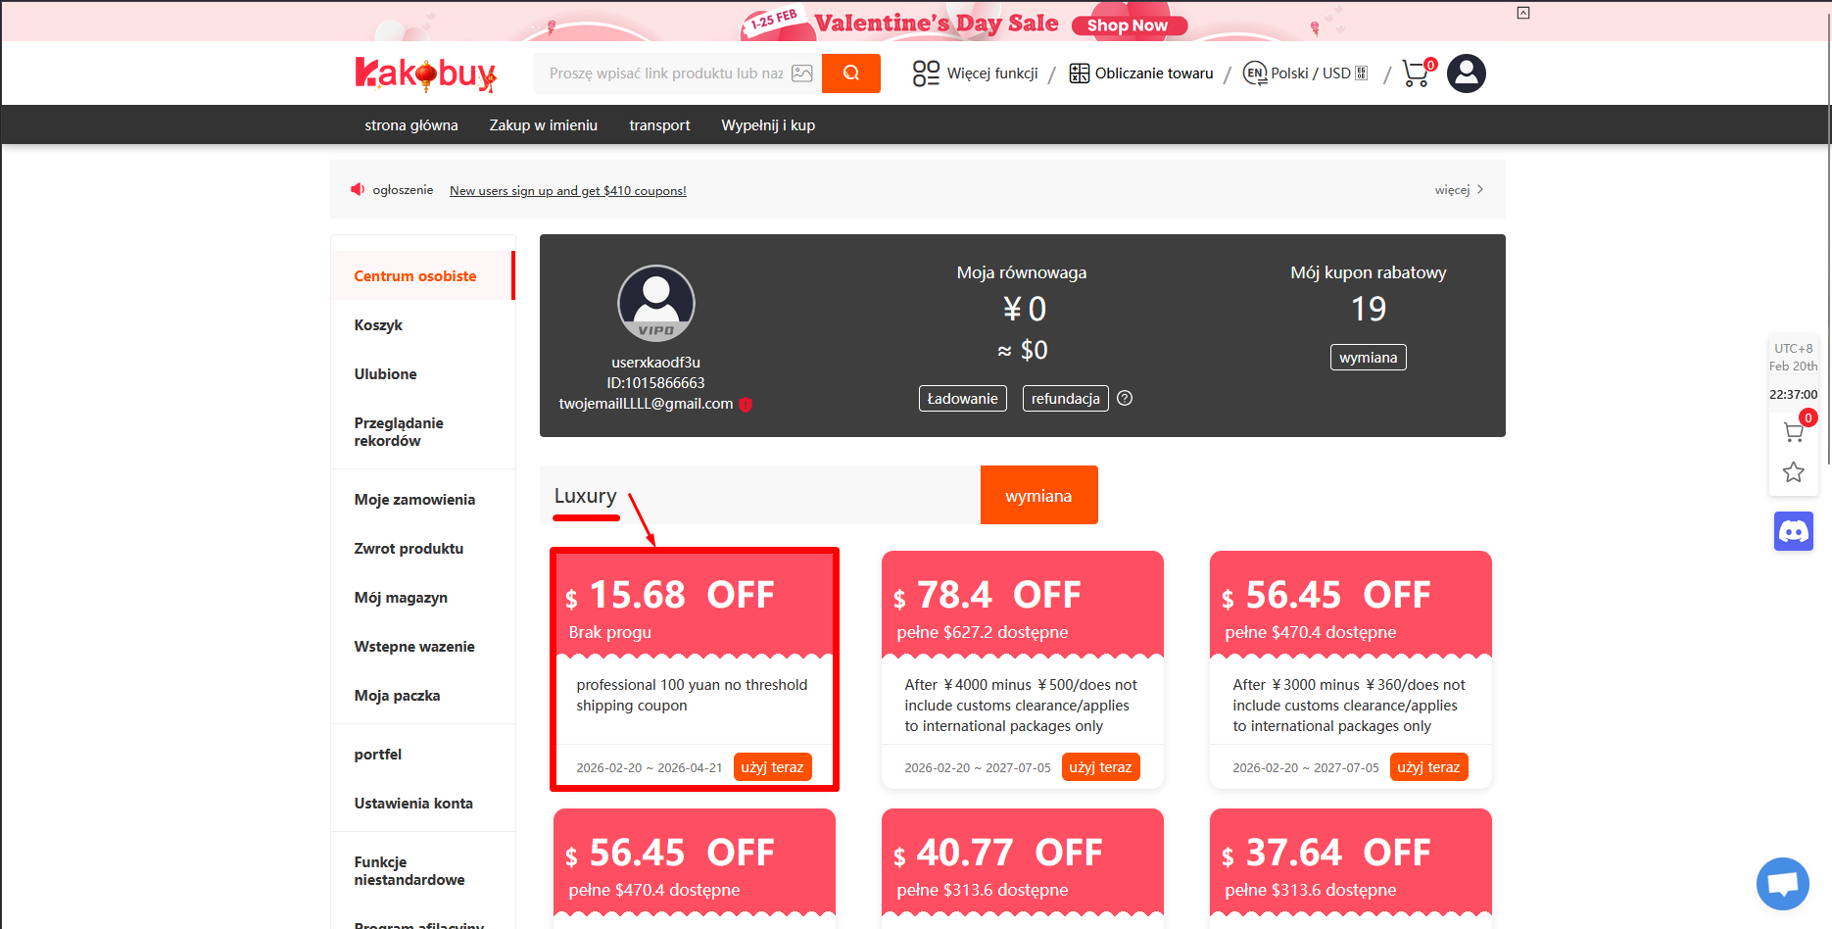
Task: Click the refund help question mark icon
Action: tap(1125, 398)
